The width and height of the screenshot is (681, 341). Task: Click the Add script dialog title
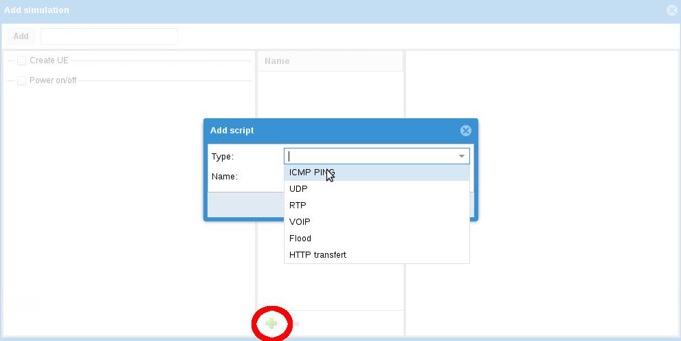[232, 131]
